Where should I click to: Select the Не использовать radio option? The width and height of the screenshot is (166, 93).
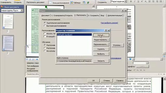[45, 51]
